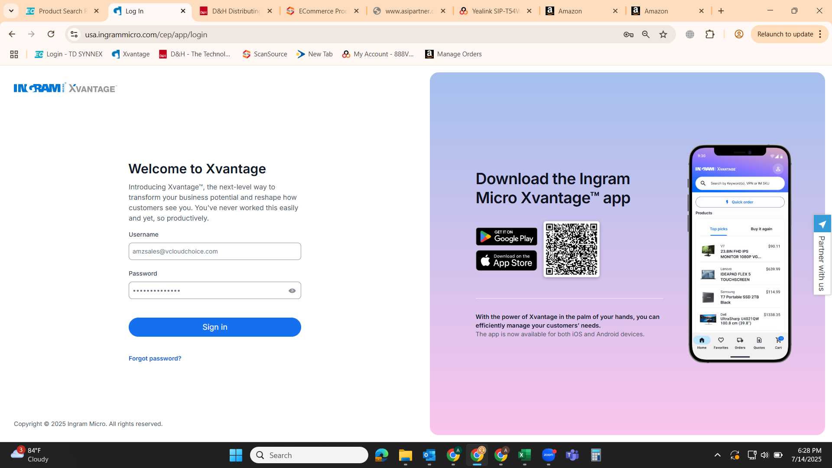Image resolution: width=832 pixels, height=468 pixels.
Task: Open the Chrome three-dot menu
Action: pos(820,34)
